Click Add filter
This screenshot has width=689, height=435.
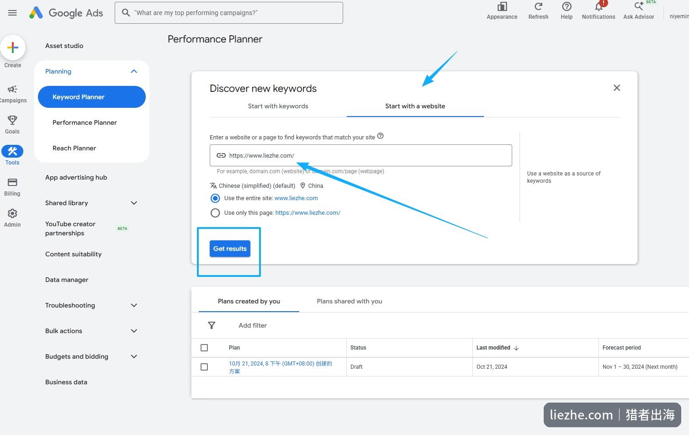click(x=253, y=325)
